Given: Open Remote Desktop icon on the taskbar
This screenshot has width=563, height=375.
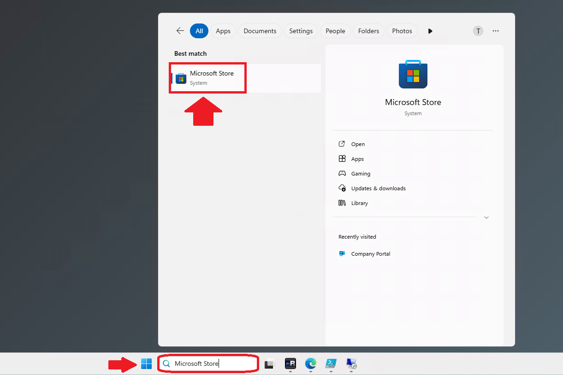Looking at the screenshot, I should (x=351, y=363).
